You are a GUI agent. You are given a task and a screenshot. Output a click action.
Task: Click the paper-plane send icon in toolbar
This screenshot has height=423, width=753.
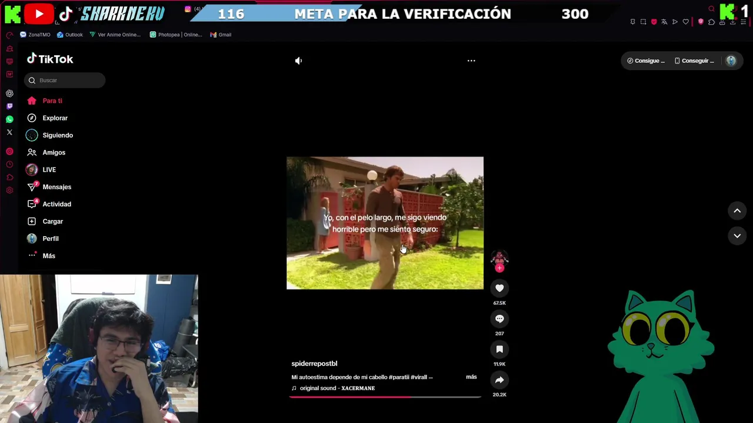[x=675, y=22]
